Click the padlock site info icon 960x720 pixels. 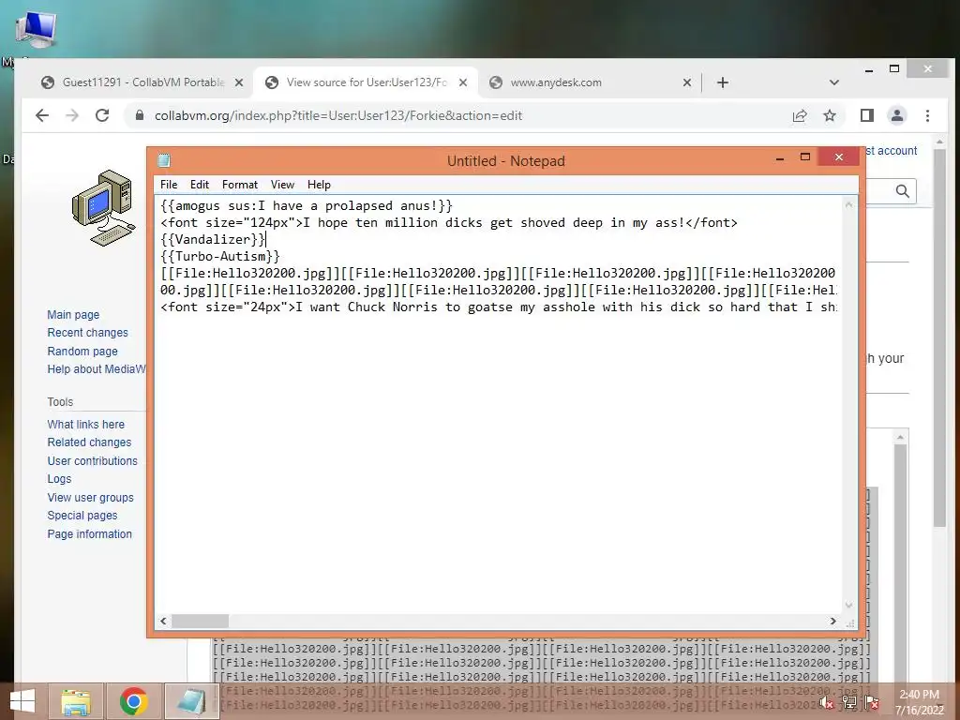click(140, 115)
